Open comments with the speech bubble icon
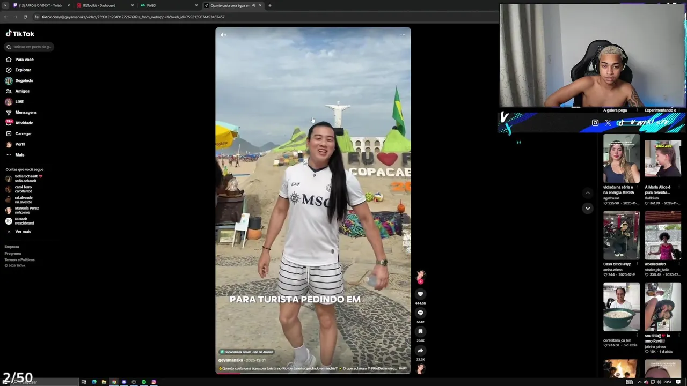The width and height of the screenshot is (687, 386). tap(420, 313)
